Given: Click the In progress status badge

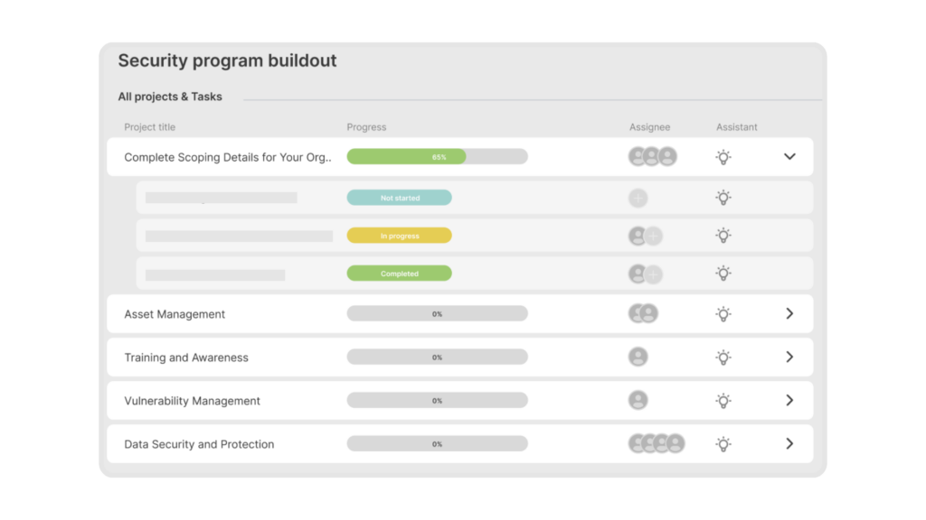Looking at the screenshot, I should point(399,237).
